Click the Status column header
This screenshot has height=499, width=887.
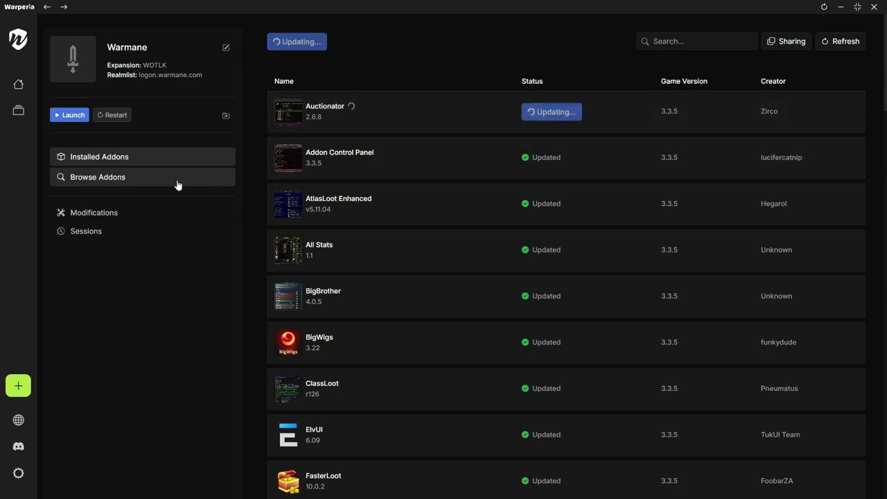click(532, 81)
